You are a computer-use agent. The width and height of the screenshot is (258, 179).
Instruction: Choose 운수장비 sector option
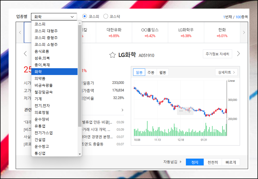click(x=54, y=119)
